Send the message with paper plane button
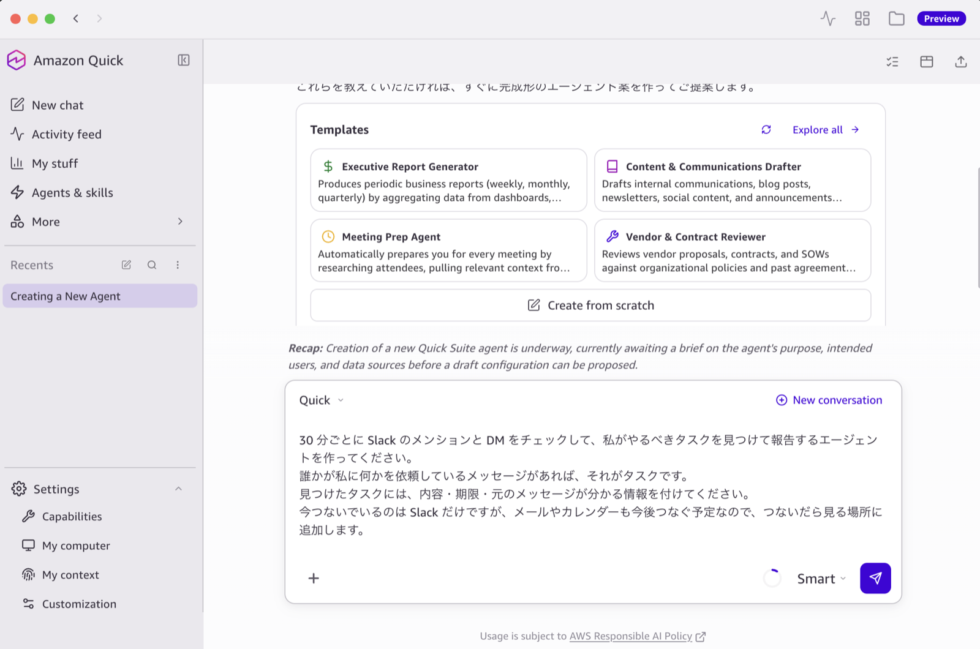 (875, 578)
